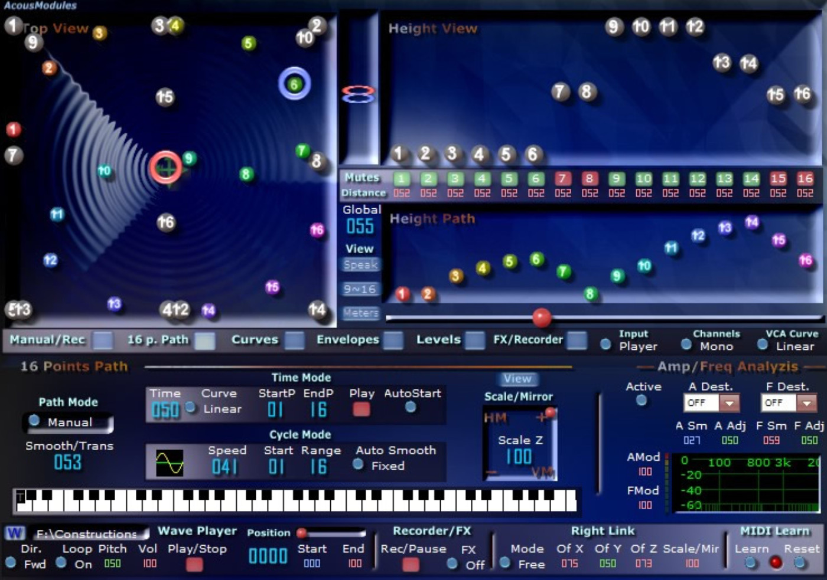Select green point 8 in Height Path
The width and height of the screenshot is (827, 580).
tap(590, 294)
